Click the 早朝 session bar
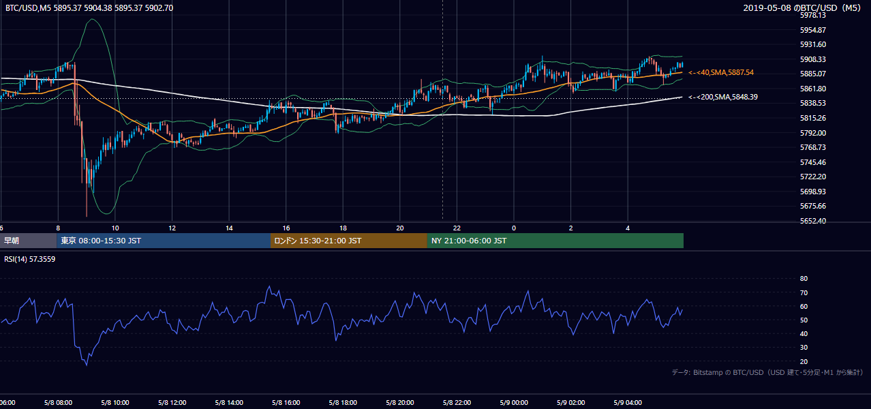Screen dimensions: 871x409 29,241
